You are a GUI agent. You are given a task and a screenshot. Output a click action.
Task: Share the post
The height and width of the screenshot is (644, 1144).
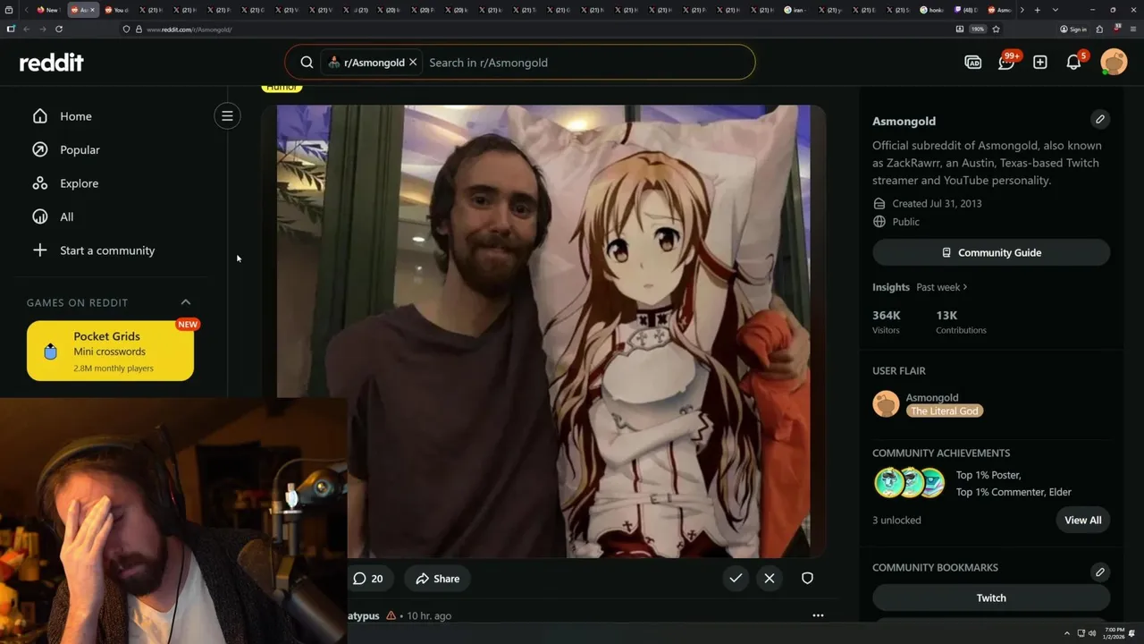437,579
